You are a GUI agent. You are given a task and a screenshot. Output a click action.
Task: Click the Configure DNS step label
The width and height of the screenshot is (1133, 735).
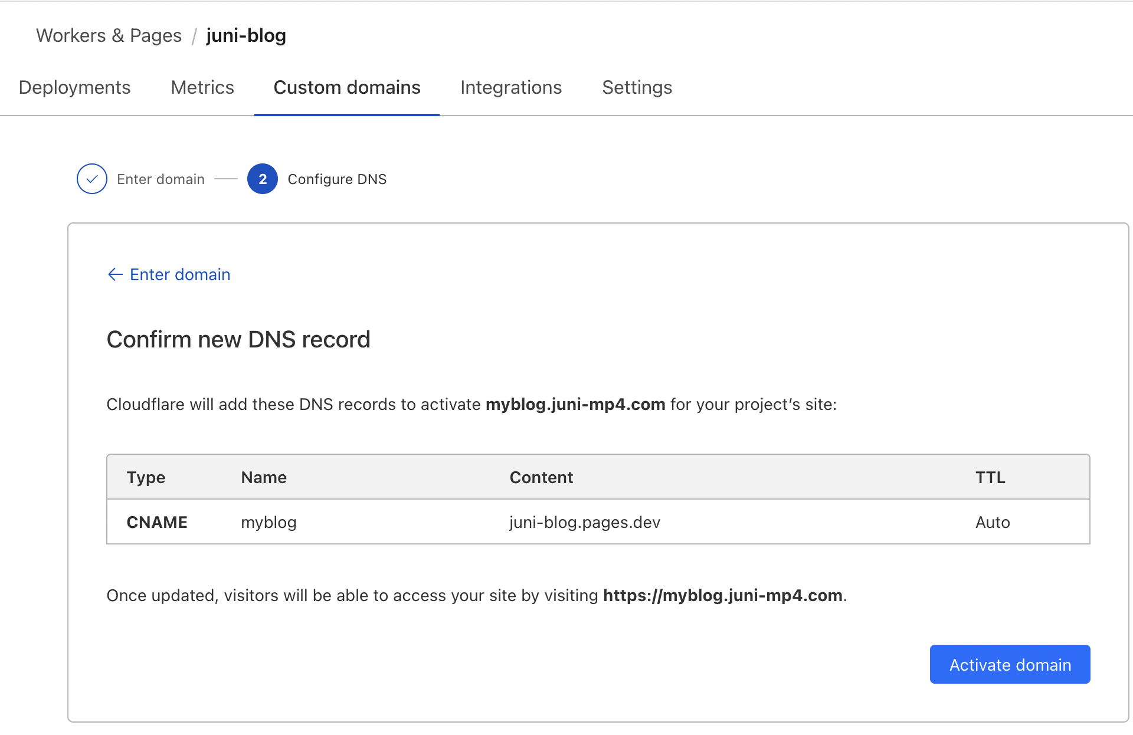click(337, 179)
